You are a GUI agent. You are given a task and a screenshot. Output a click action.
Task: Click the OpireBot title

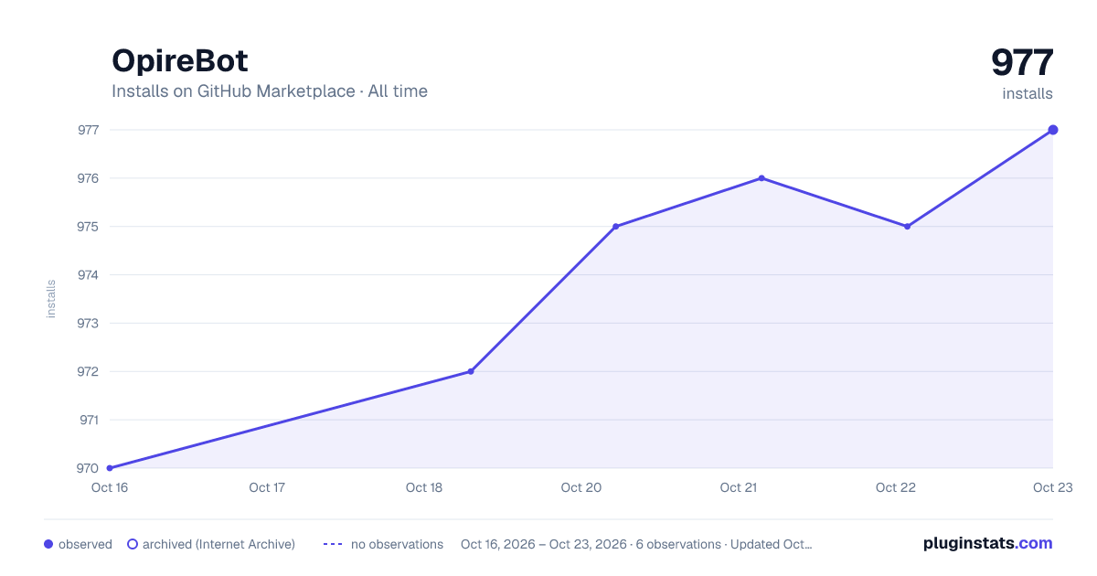coord(180,60)
